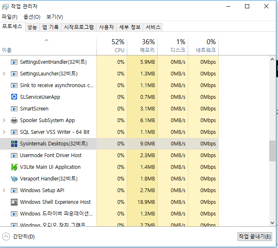Click the vertical scrollbar thumb
This screenshot has height=248, width=278.
[272, 150]
